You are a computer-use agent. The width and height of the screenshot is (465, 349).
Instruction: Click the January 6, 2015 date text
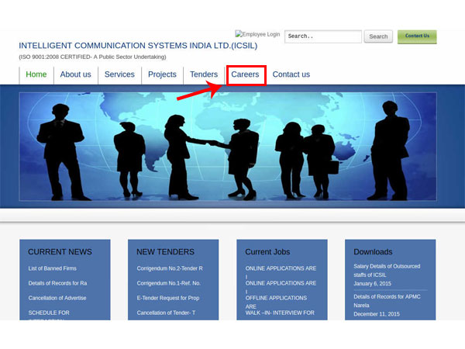(x=372, y=284)
